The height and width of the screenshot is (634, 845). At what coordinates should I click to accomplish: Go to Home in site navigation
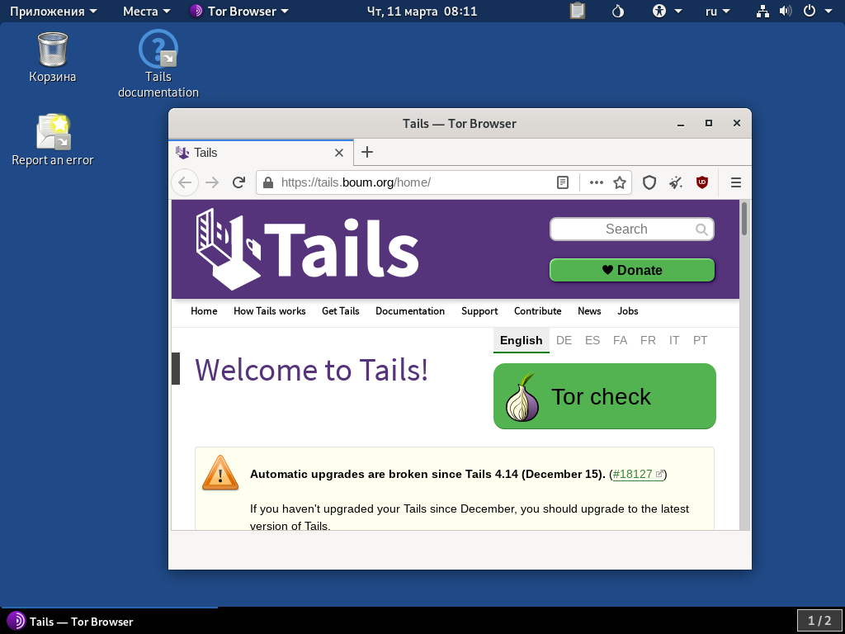pyautogui.click(x=204, y=311)
